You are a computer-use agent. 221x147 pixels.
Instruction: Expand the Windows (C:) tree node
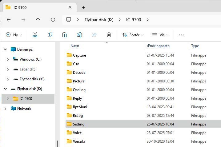[x=8, y=59]
